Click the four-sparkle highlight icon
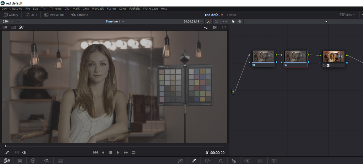 click(x=206, y=27)
